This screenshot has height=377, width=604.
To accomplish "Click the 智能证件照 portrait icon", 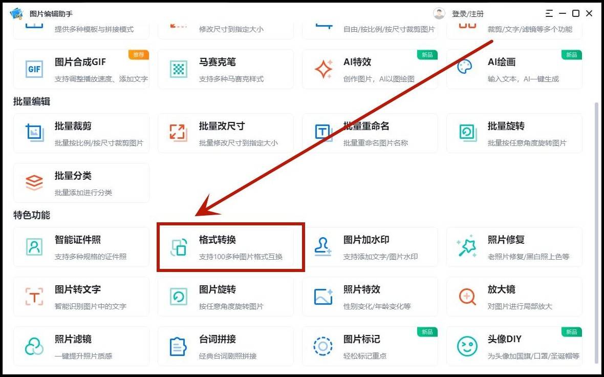I will pos(34,247).
